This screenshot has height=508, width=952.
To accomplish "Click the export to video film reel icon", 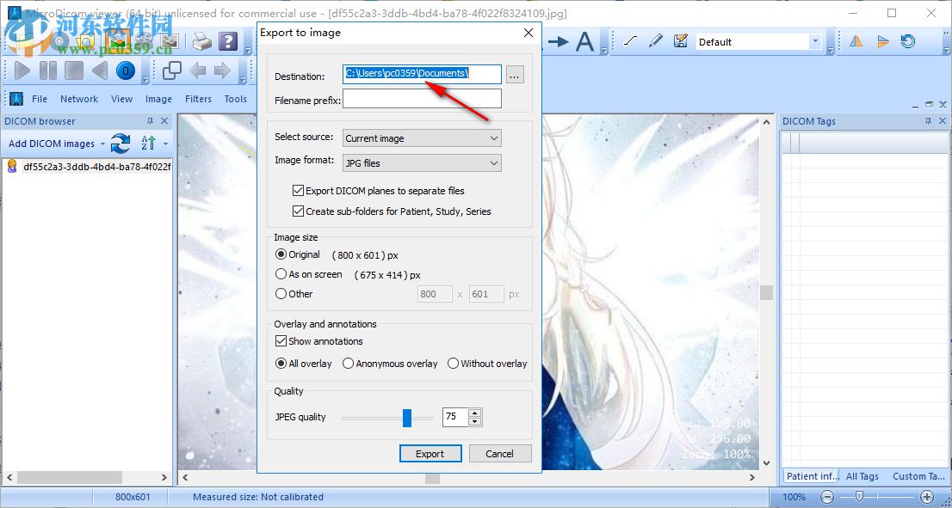I will point(145,41).
